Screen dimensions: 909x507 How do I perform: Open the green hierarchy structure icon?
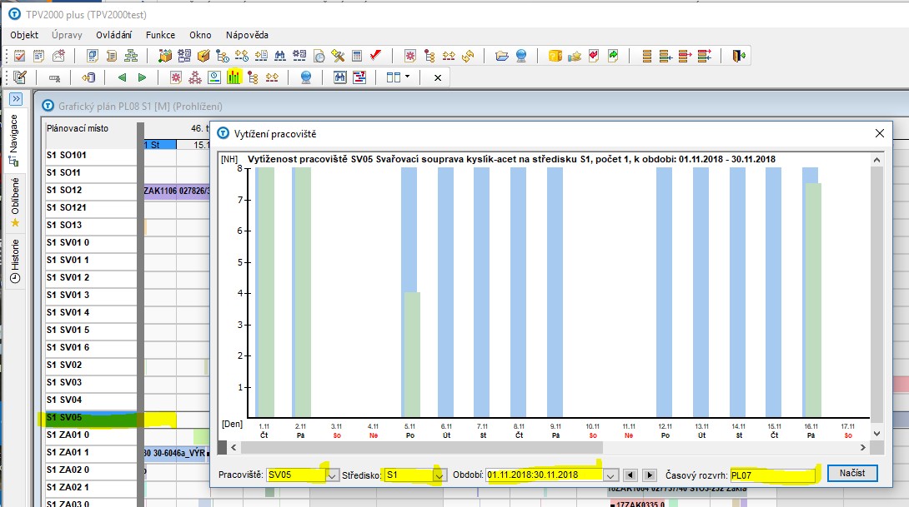pyautogui.click(x=132, y=56)
